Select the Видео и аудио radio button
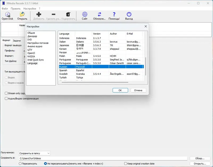This screenshot has width=213, height=167. pos(6,83)
